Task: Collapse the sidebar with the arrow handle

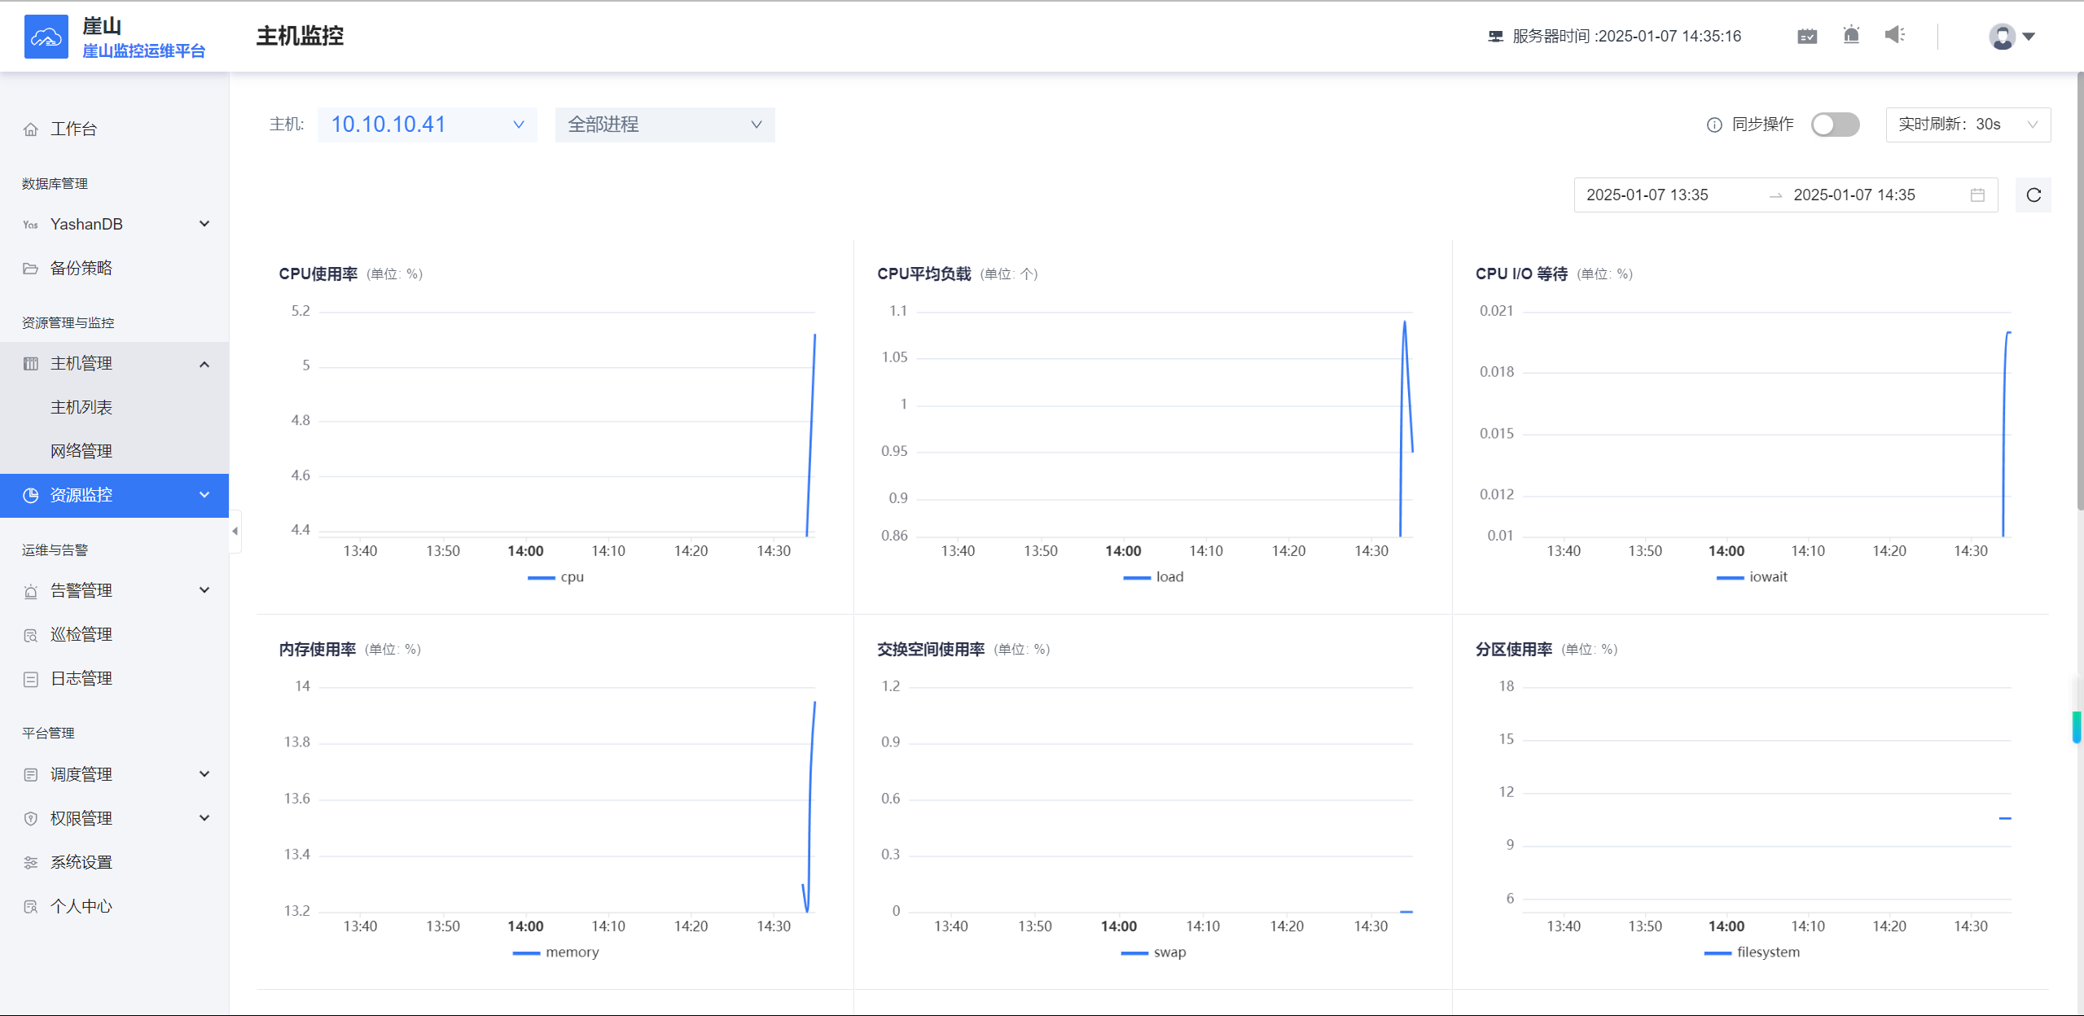Action: pos(235,532)
